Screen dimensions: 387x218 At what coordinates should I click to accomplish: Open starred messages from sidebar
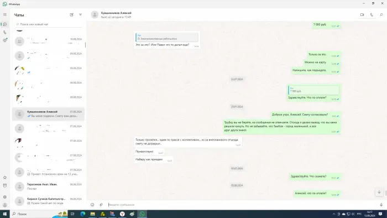pyautogui.click(x=4, y=178)
